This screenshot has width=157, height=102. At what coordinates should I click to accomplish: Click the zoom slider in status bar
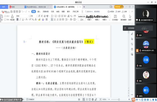119,100
